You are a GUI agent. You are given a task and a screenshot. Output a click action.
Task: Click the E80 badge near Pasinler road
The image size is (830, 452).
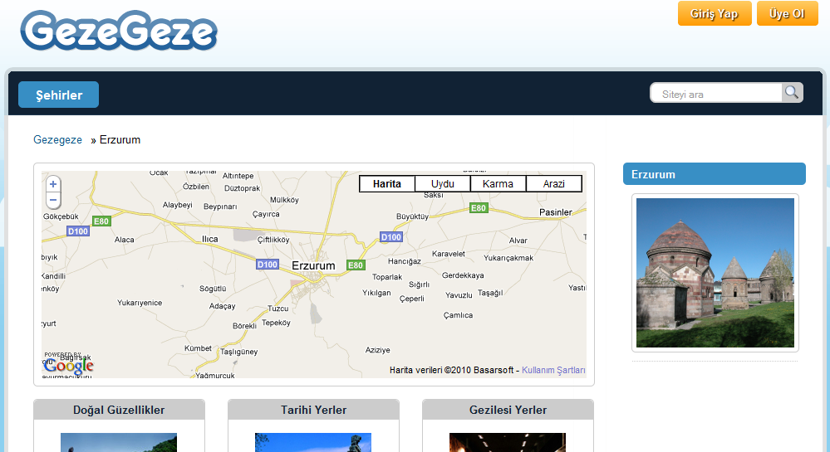(479, 208)
